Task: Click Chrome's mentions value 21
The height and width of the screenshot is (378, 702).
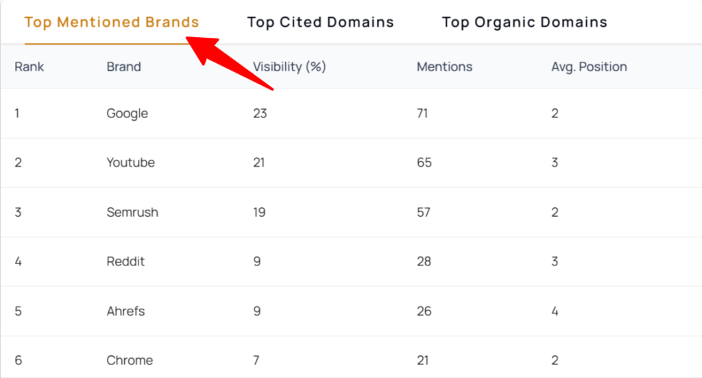Action: click(422, 360)
